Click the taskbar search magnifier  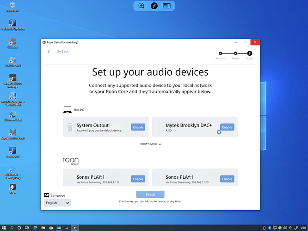[12, 228]
